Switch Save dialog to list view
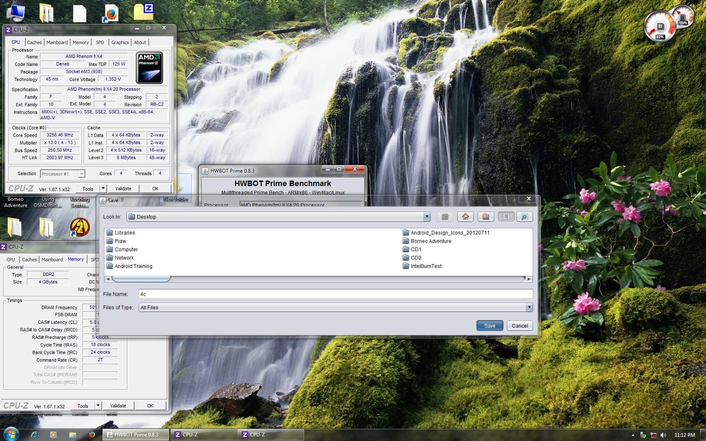This screenshot has height=441, width=706. click(506, 217)
